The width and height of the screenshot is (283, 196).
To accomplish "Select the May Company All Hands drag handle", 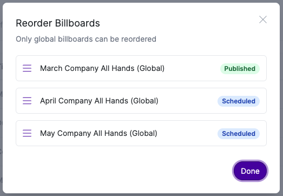I will pos(27,133).
